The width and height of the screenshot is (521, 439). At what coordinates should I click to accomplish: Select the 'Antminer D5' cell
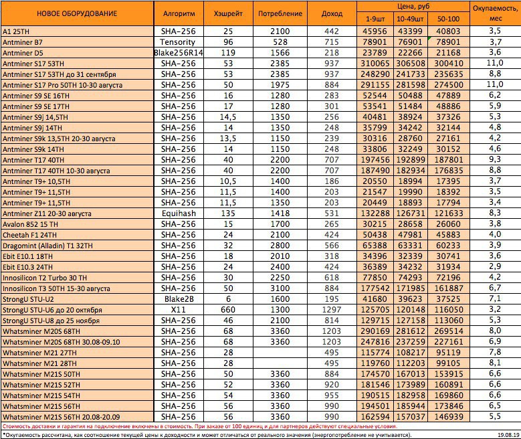(x=77, y=53)
